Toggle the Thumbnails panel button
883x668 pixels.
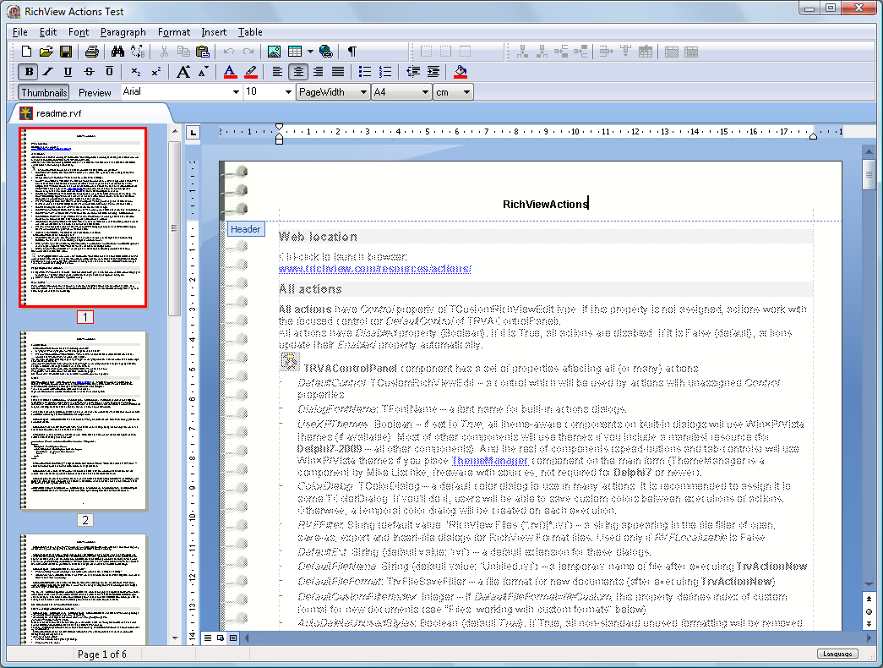point(44,92)
